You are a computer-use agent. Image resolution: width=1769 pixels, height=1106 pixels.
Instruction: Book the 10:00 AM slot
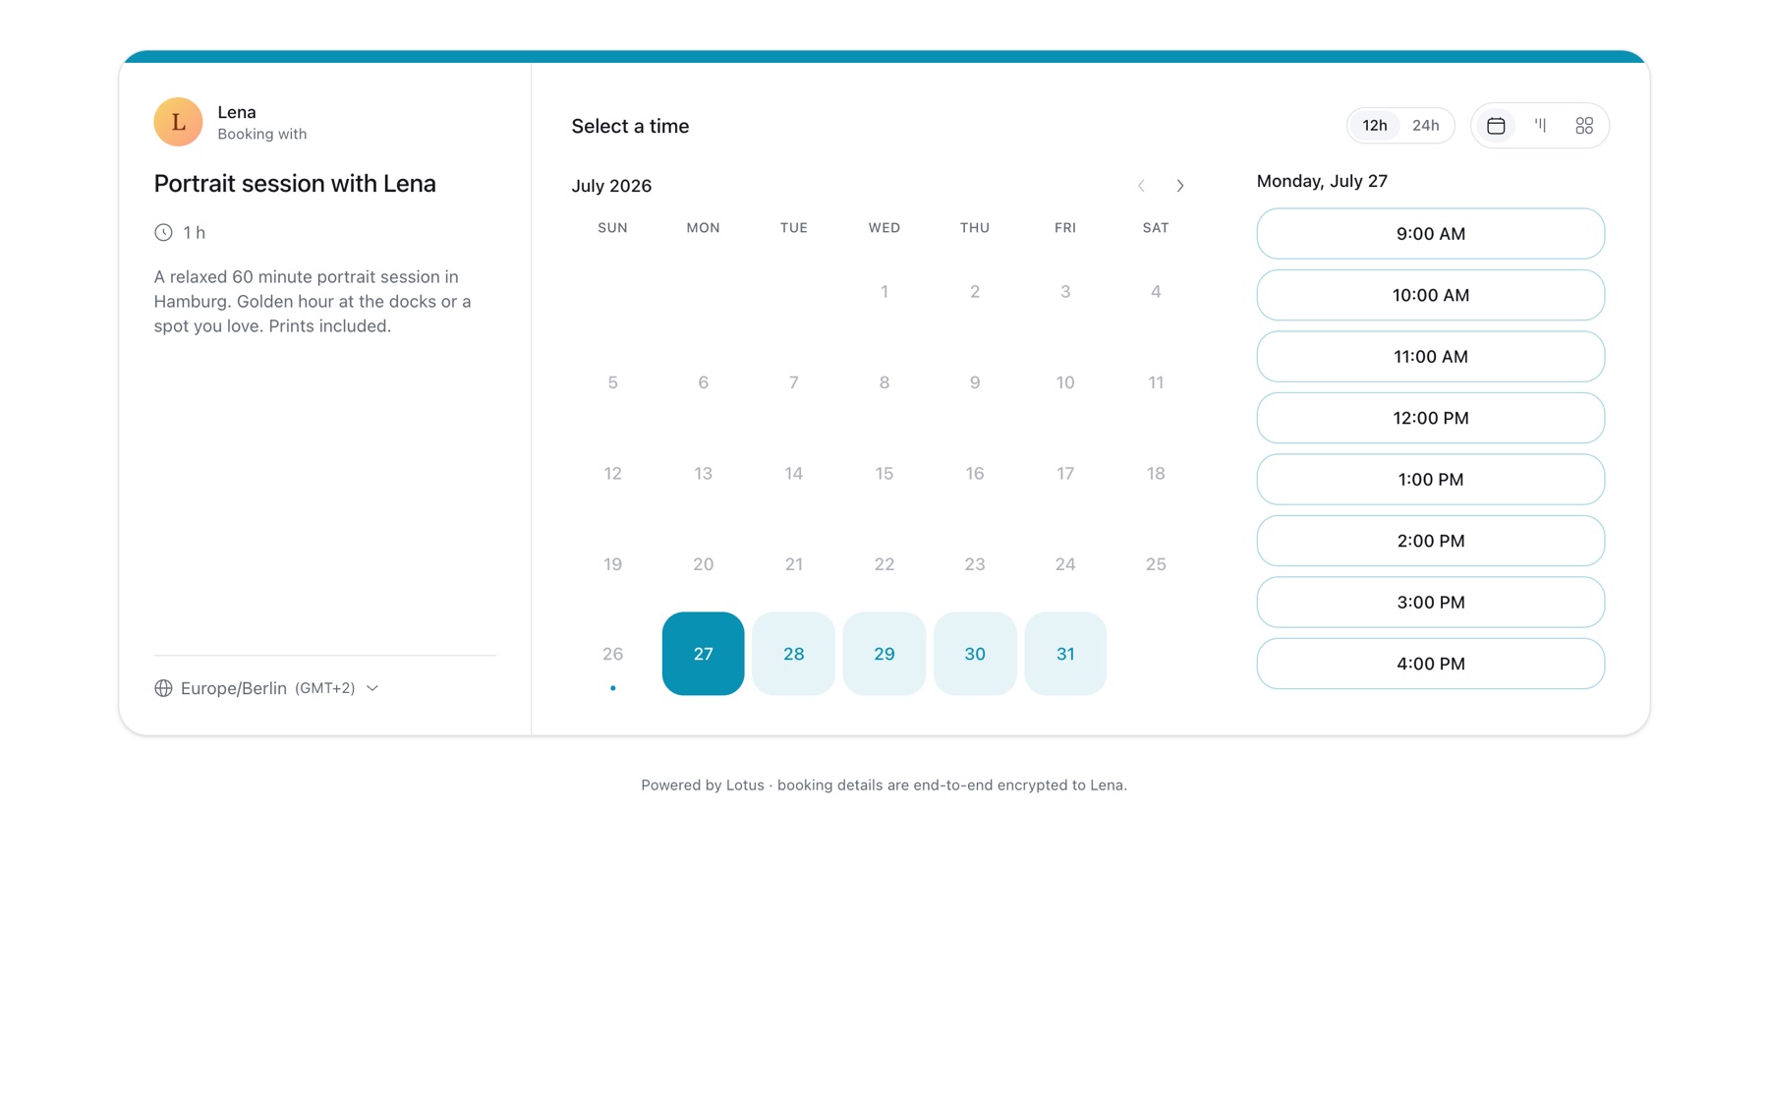coord(1430,295)
